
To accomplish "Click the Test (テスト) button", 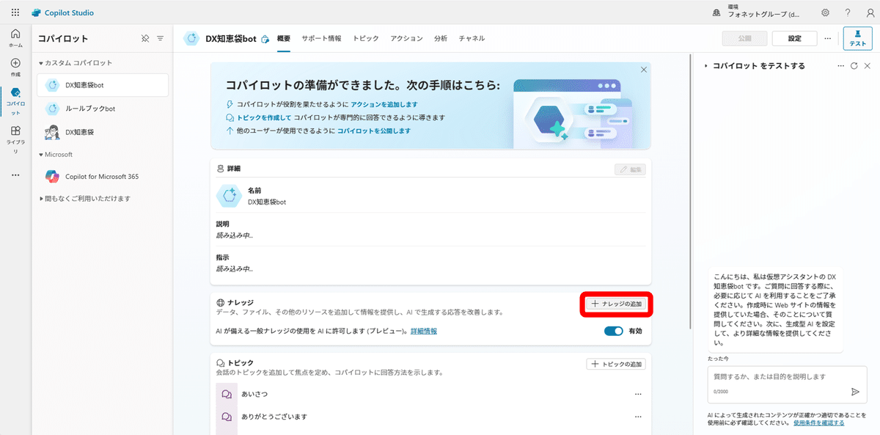I will [857, 38].
